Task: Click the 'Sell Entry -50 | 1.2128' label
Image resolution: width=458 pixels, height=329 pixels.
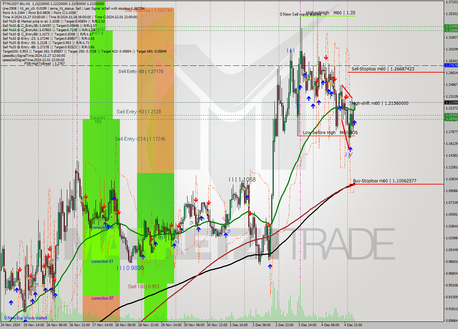Action: pyautogui.click(x=139, y=112)
